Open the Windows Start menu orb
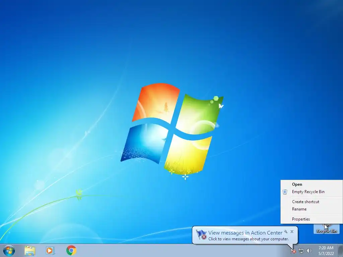 (x=9, y=250)
